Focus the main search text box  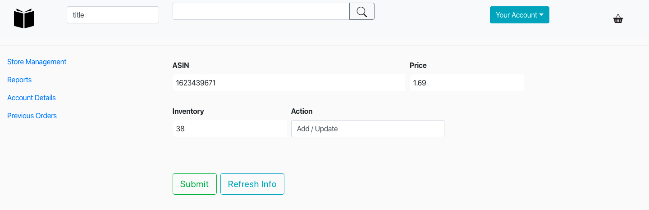point(261,11)
